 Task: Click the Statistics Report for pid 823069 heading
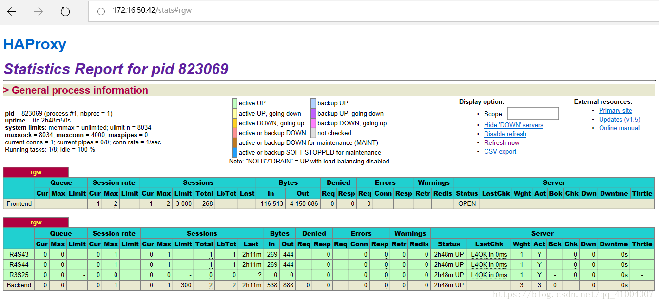pyautogui.click(x=116, y=69)
